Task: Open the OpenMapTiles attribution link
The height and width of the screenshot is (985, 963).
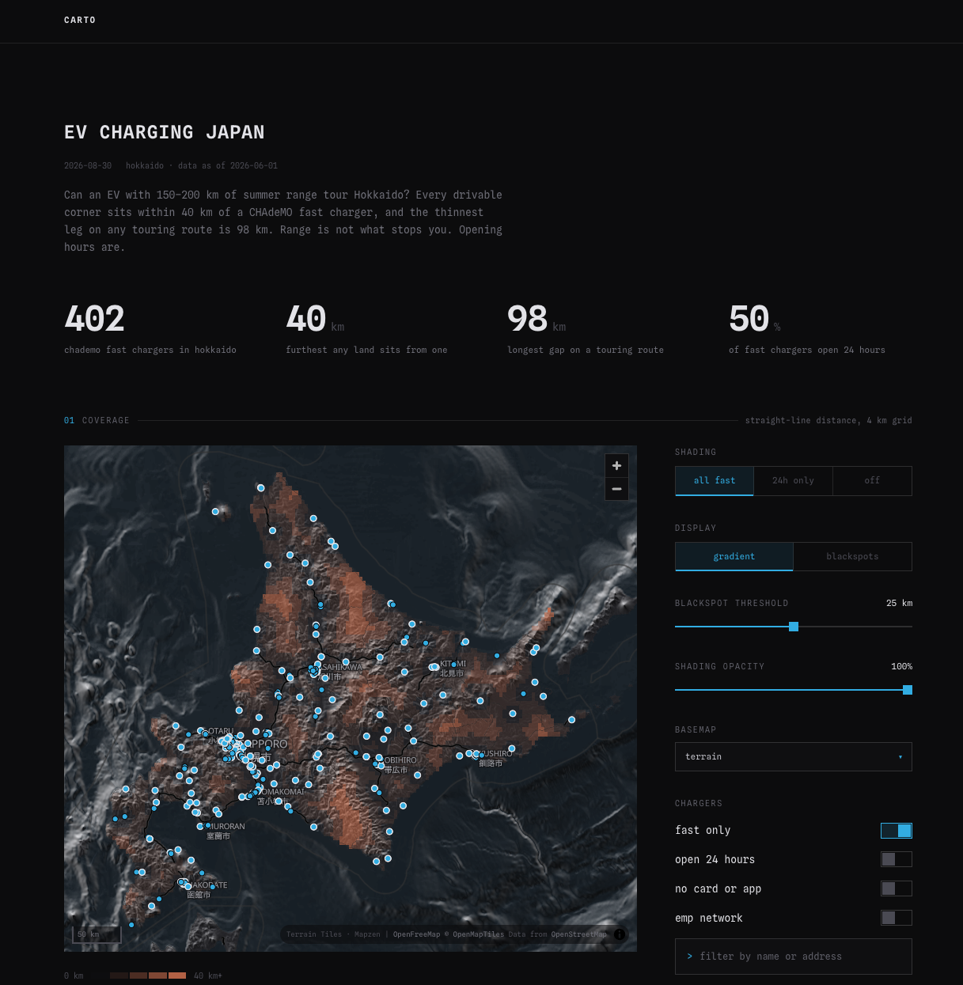Action: (478, 934)
